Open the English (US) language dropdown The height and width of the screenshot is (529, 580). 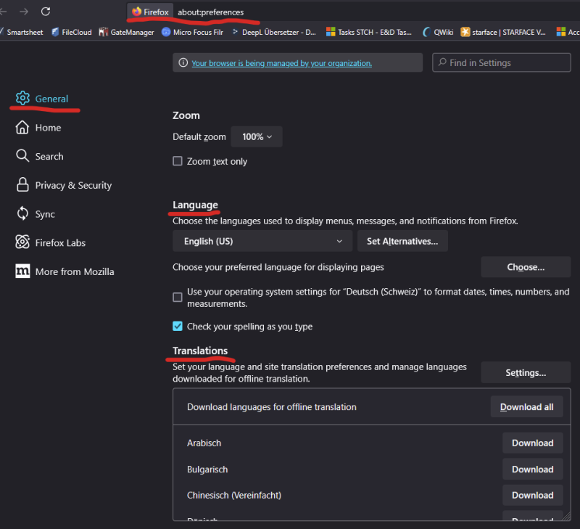pos(262,241)
